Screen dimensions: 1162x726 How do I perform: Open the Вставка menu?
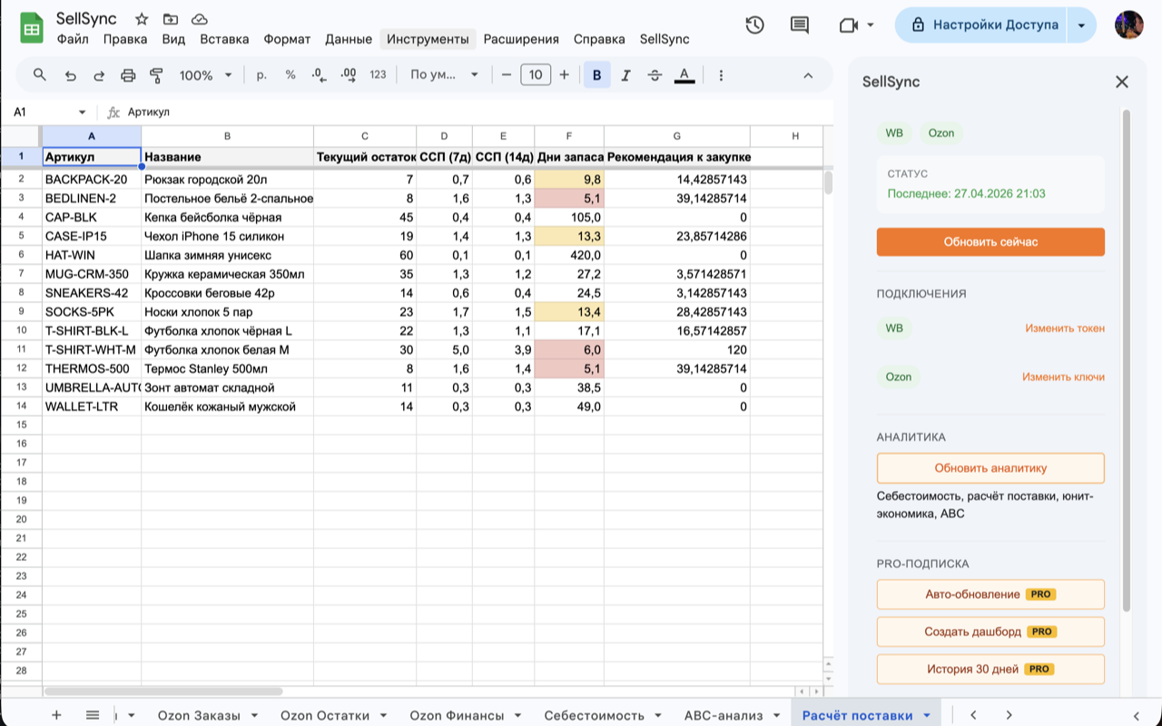(224, 39)
